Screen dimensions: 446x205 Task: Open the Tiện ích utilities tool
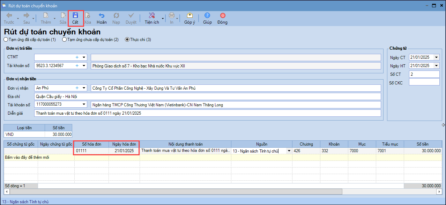(152, 18)
